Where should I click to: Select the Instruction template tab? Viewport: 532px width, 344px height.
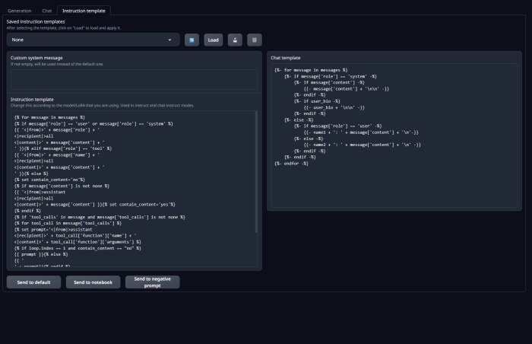click(84, 11)
